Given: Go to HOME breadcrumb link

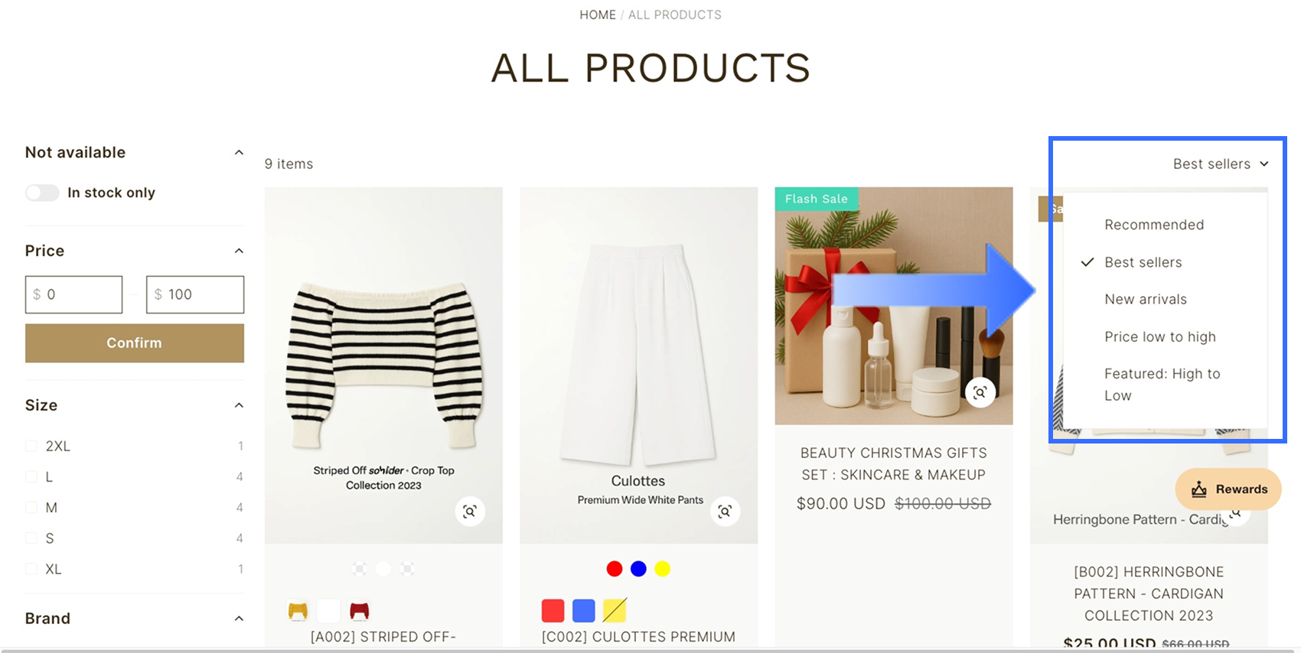Looking at the screenshot, I should [598, 15].
